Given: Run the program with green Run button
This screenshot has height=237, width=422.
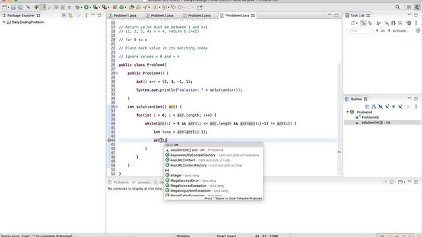Looking at the screenshot, I should [x=86, y=7].
